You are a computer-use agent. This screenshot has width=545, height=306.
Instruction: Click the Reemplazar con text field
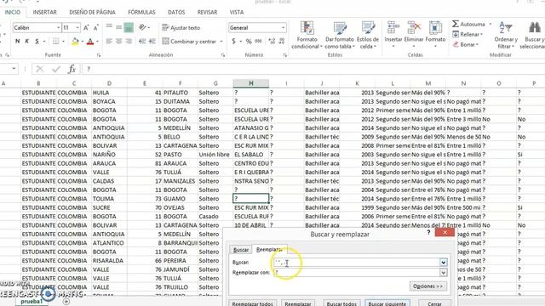pyautogui.click(x=356, y=273)
